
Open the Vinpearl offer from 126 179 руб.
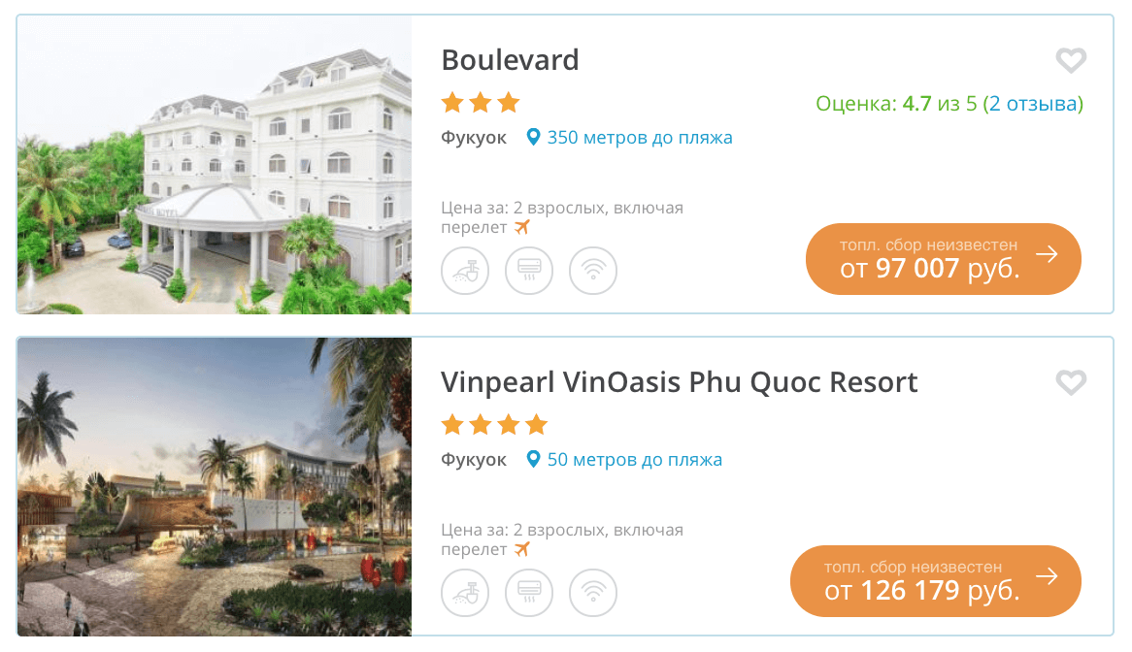(935, 581)
